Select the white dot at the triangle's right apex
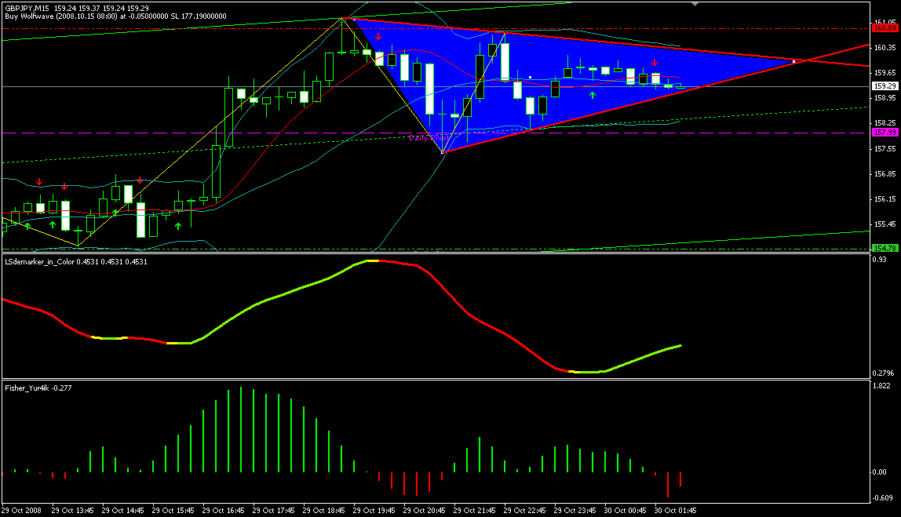 pyautogui.click(x=794, y=60)
